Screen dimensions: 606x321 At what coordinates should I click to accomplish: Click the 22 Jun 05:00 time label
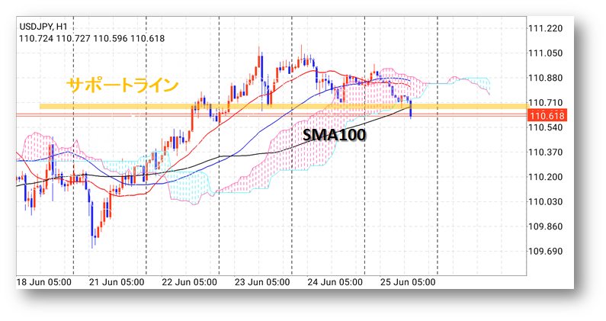coord(190,282)
